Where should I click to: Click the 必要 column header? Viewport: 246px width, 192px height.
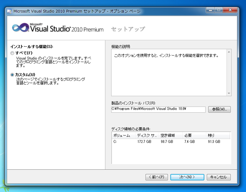194,136
